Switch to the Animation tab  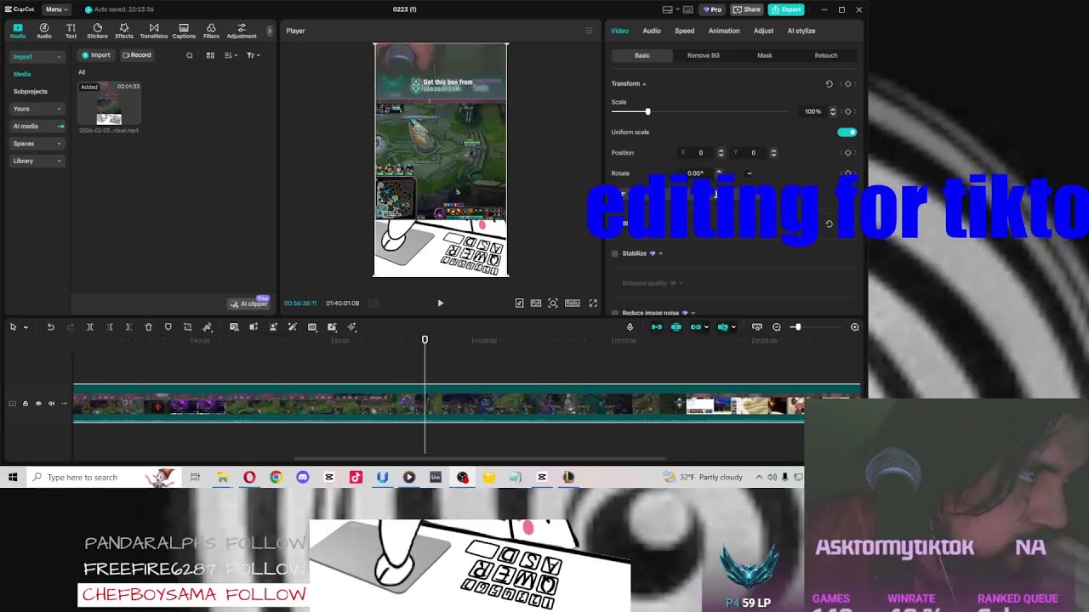click(724, 31)
